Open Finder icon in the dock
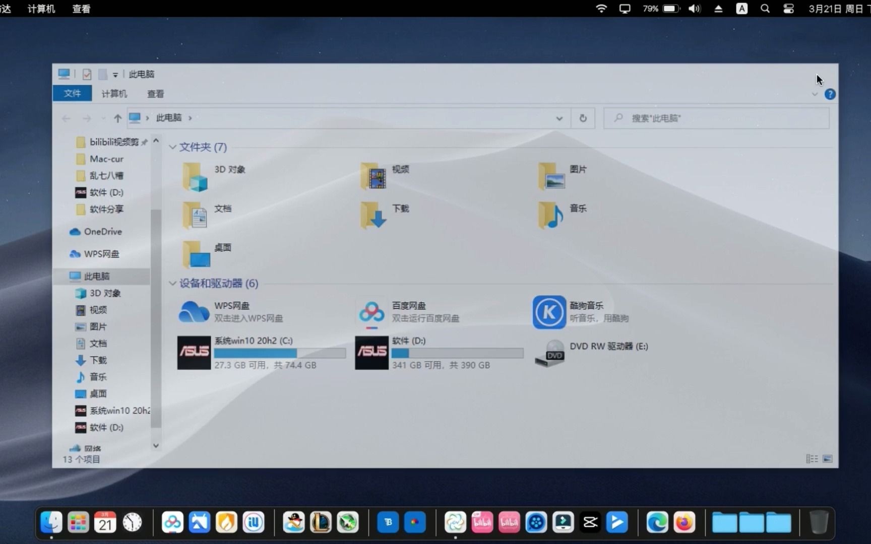Screen dimensions: 871x544 click(x=51, y=522)
